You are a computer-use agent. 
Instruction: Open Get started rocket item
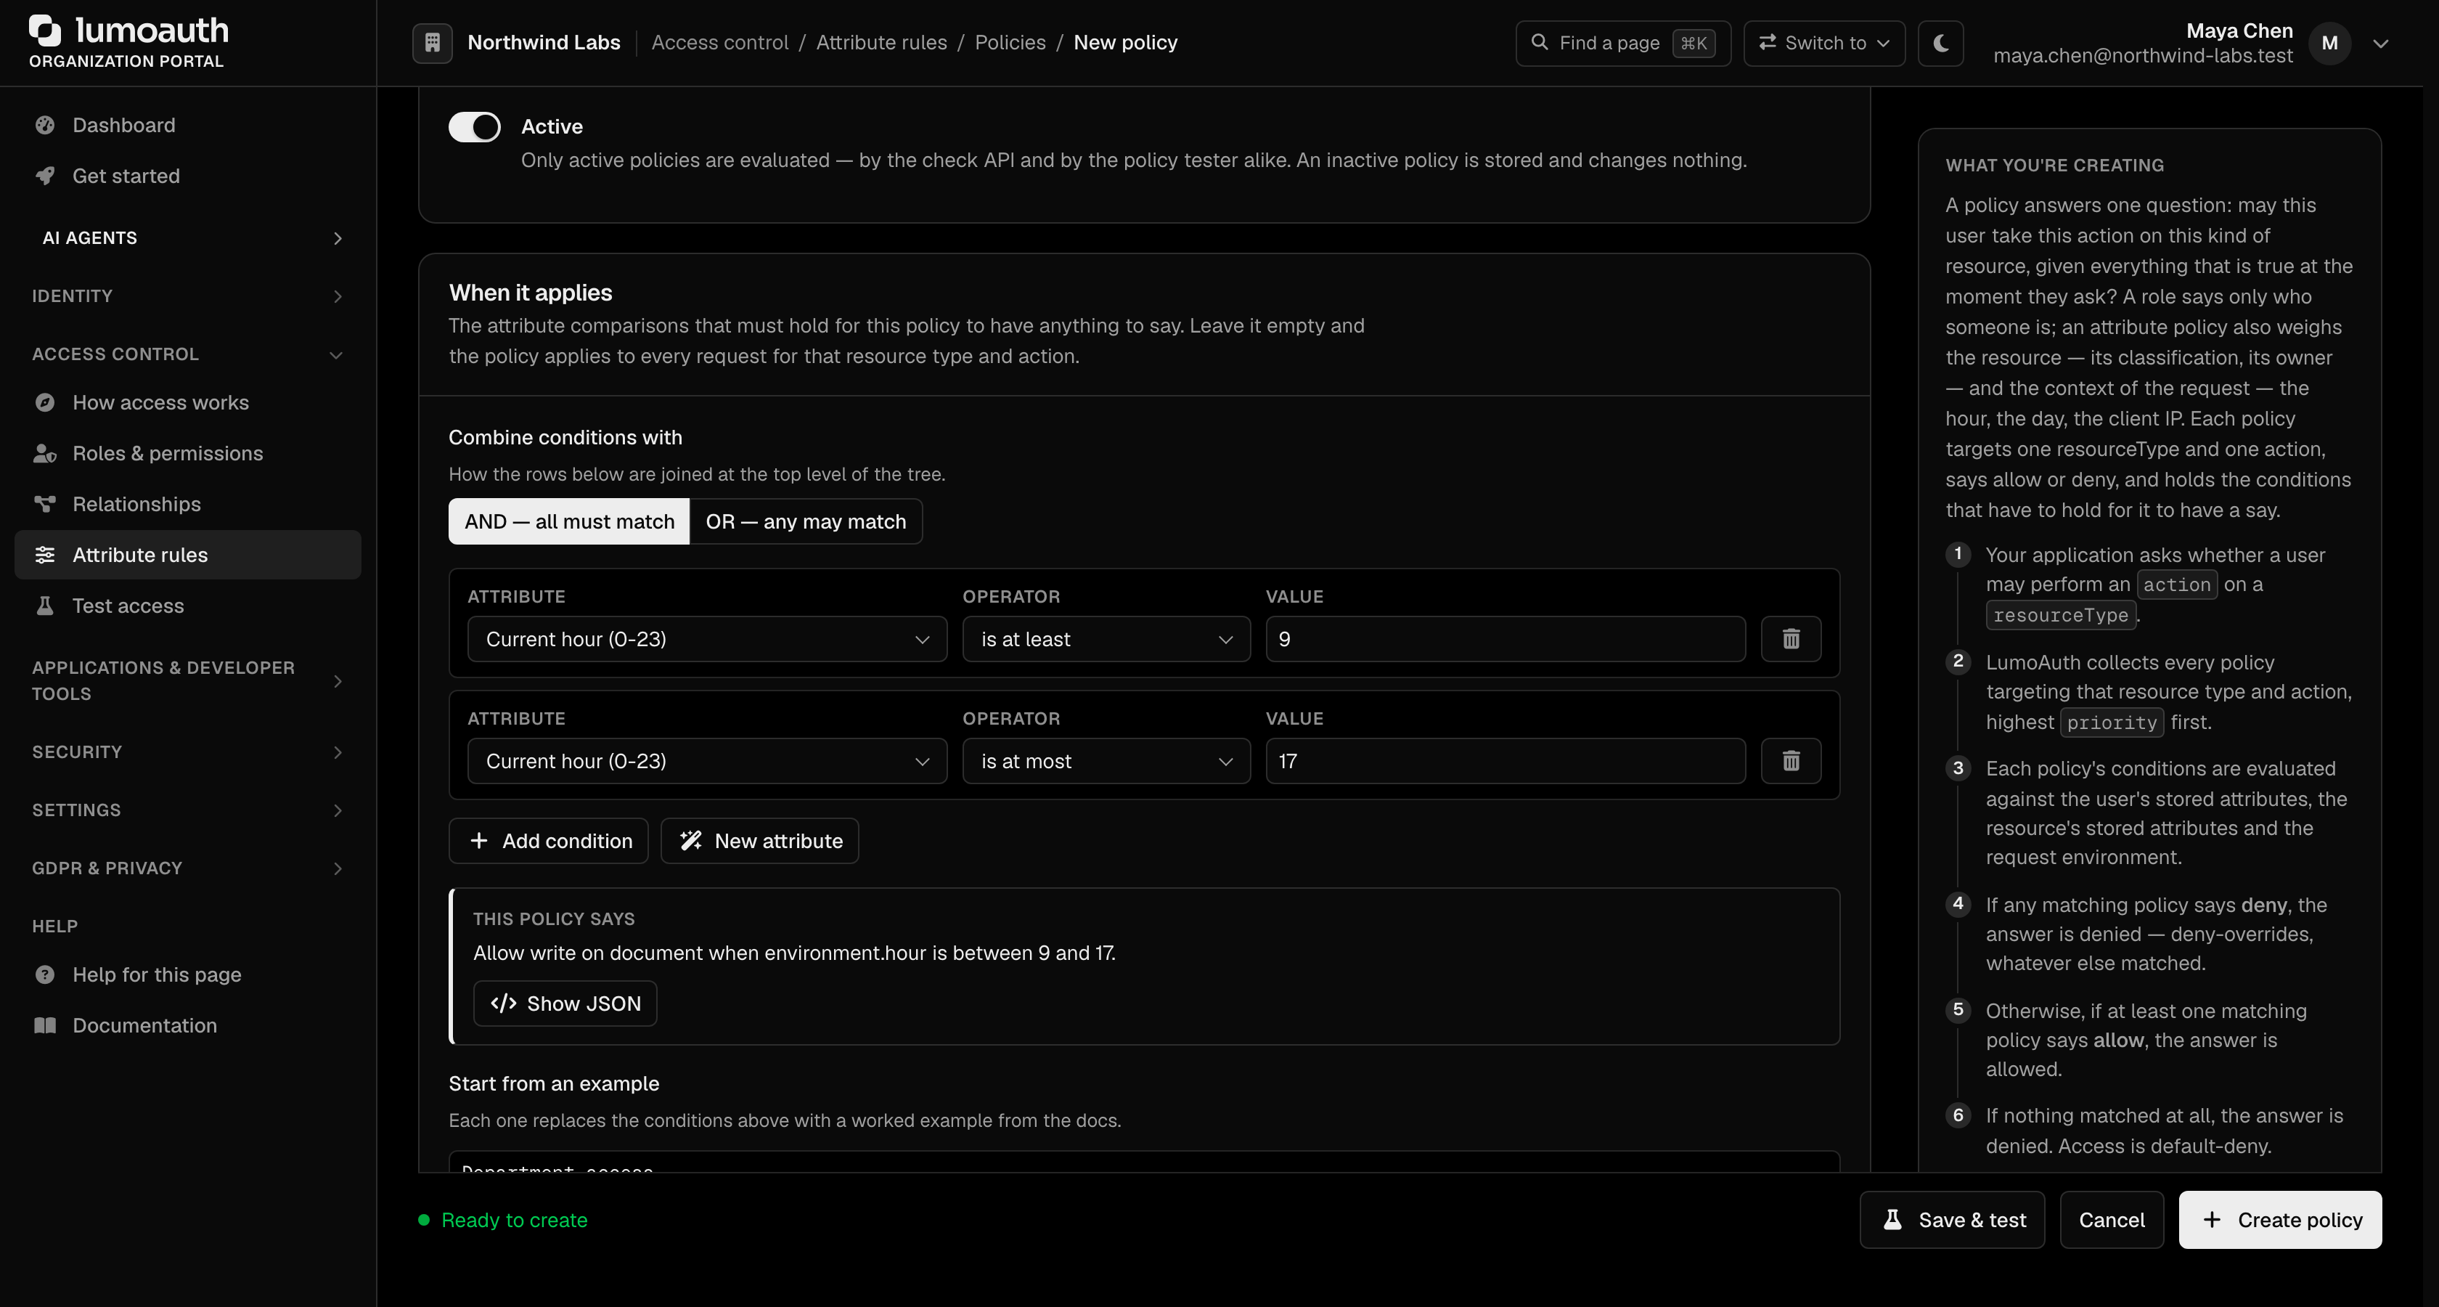[x=187, y=176]
